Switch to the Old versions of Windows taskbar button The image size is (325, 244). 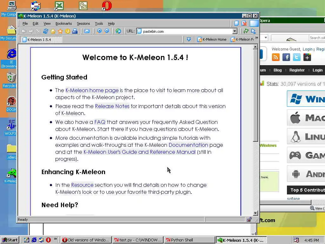(x=86, y=240)
